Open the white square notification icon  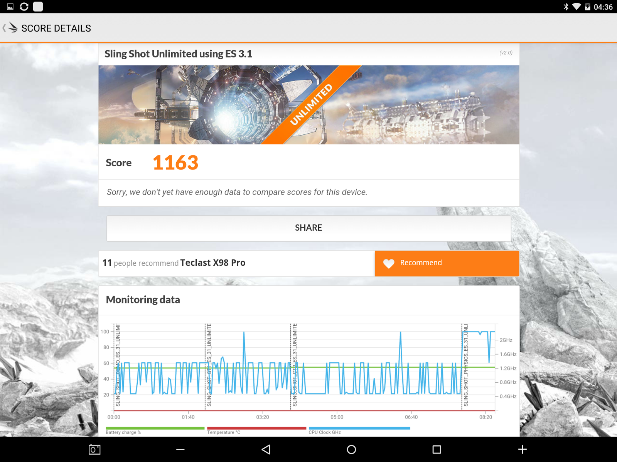tap(38, 7)
